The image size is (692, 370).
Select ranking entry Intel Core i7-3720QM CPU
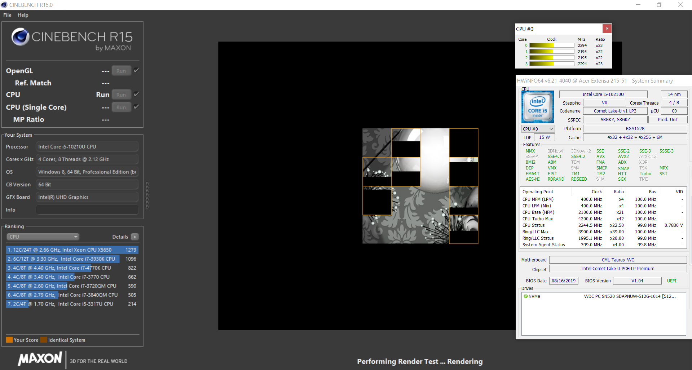pos(72,286)
